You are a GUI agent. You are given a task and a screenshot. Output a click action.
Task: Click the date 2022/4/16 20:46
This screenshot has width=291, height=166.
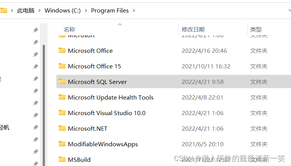coord(204,51)
